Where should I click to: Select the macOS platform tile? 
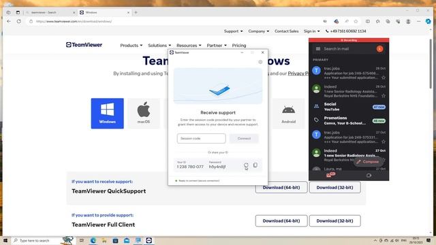(144, 114)
